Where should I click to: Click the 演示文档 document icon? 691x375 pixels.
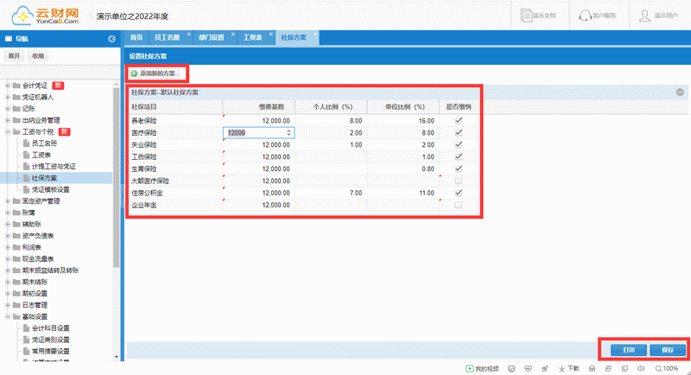point(527,15)
